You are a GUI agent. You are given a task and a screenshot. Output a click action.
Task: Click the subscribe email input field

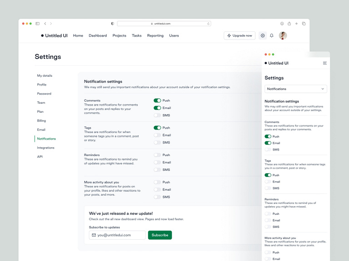pyautogui.click(x=117, y=235)
